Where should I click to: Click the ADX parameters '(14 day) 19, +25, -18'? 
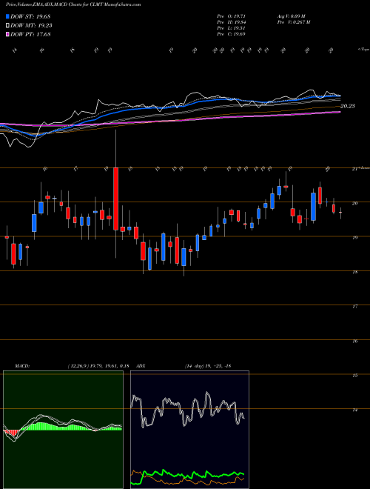(x=208, y=366)
